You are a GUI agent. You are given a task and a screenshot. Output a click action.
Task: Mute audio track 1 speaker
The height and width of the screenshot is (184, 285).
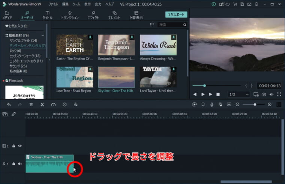20,164
